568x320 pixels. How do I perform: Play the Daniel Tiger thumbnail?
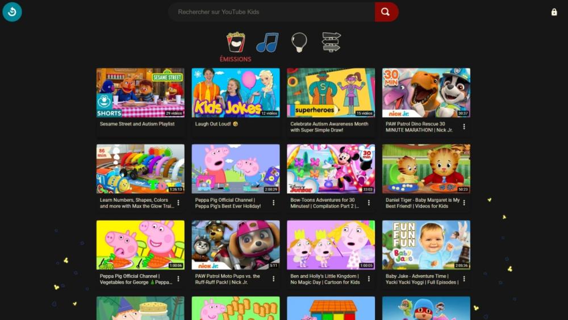point(426,169)
